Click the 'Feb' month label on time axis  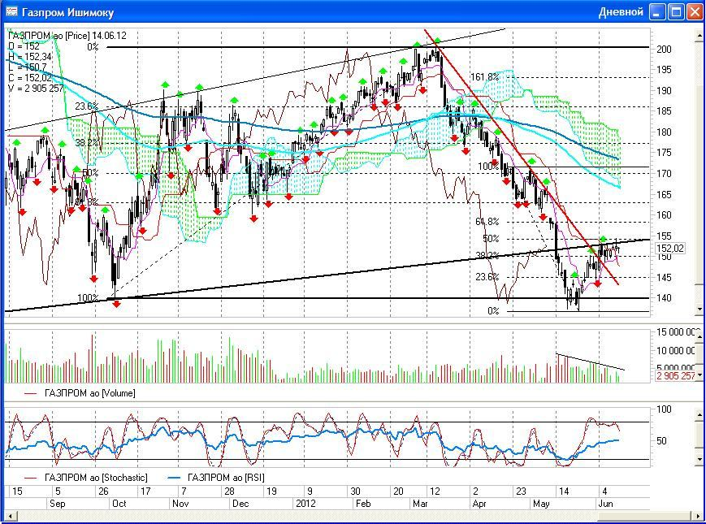(363, 504)
